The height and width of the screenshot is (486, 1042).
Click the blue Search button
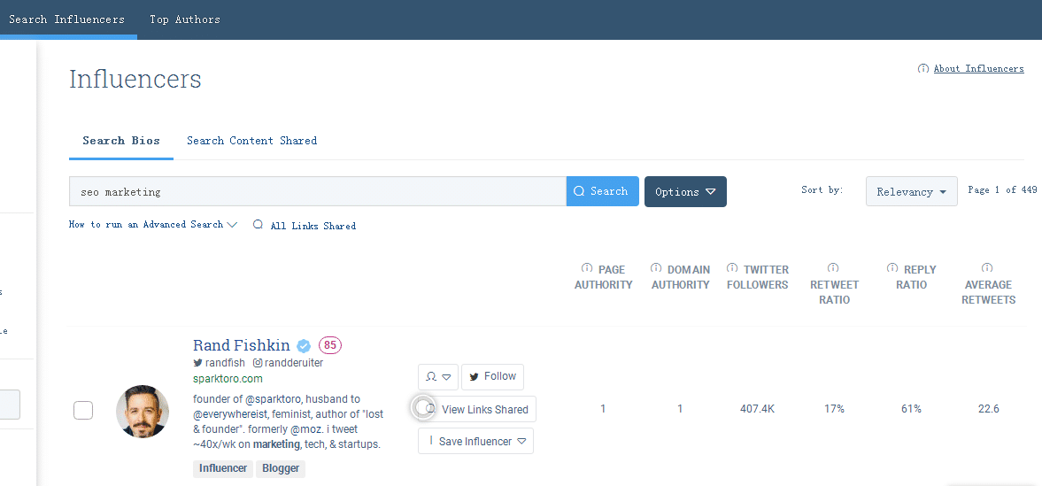pos(602,191)
